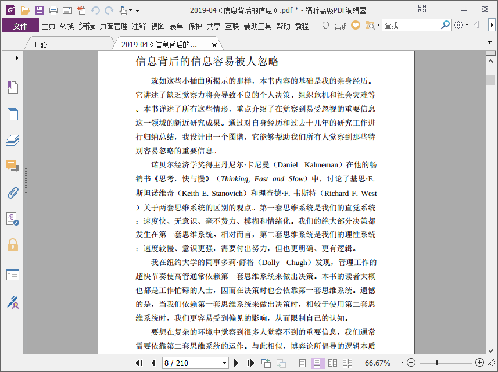Click the previous view icon

click(266, 363)
